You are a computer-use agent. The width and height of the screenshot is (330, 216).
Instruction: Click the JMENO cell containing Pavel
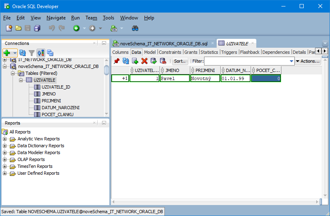click(x=175, y=78)
